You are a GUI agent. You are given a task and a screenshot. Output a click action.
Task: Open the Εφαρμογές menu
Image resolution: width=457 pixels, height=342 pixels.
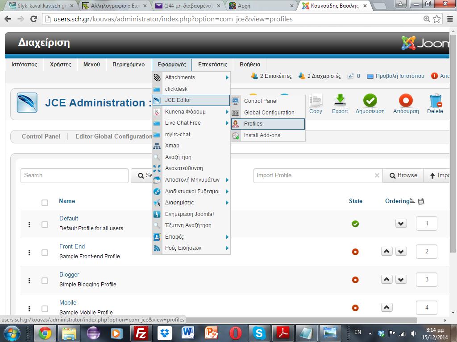click(x=171, y=65)
